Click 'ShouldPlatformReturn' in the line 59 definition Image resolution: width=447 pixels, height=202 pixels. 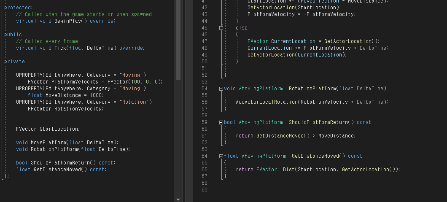click(x=318, y=123)
